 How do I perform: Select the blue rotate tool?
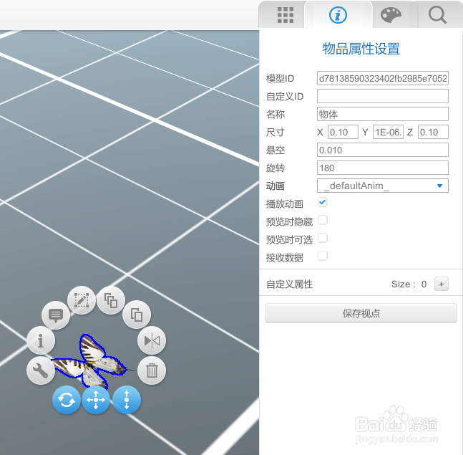pos(67,400)
